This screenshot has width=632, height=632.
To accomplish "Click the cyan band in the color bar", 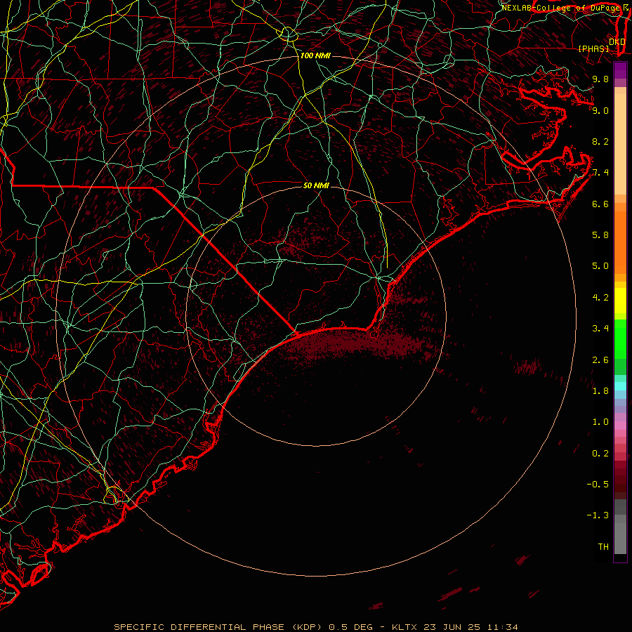I will click(620, 386).
